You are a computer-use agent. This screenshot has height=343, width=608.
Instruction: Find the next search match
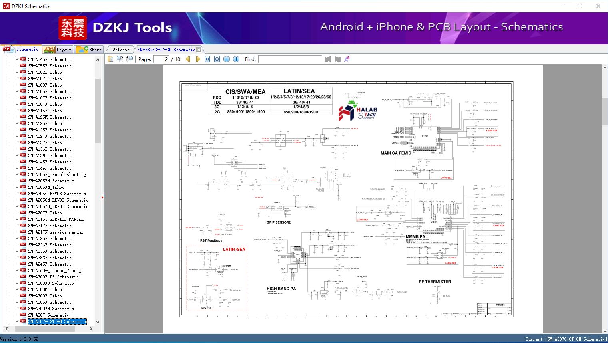click(x=337, y=59)
